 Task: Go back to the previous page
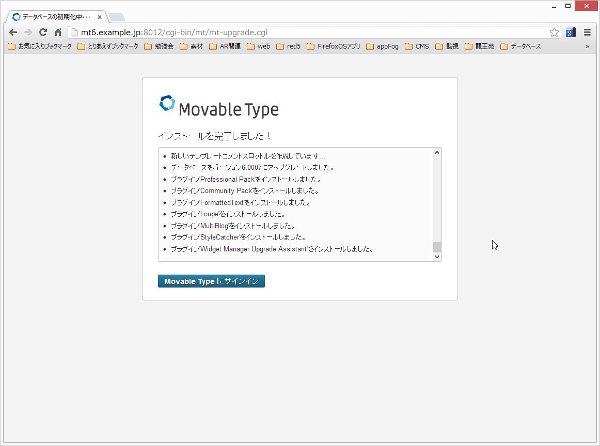point(13,33)
